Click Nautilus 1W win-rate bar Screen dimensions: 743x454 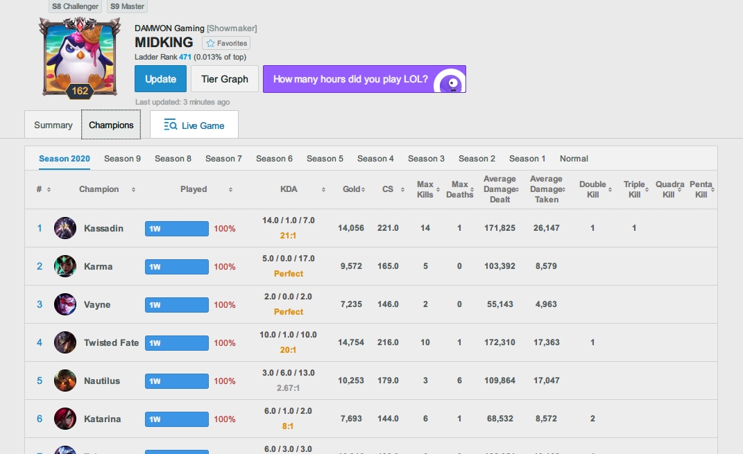pos(177,381)
